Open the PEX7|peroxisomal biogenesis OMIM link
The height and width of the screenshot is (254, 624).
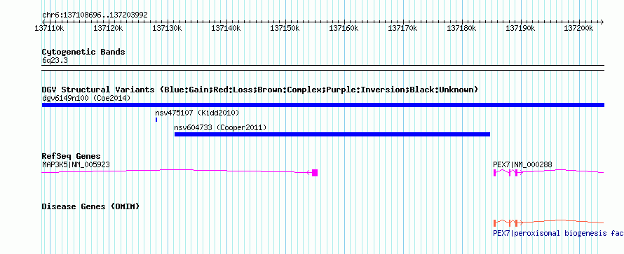[x=558, y=234]
